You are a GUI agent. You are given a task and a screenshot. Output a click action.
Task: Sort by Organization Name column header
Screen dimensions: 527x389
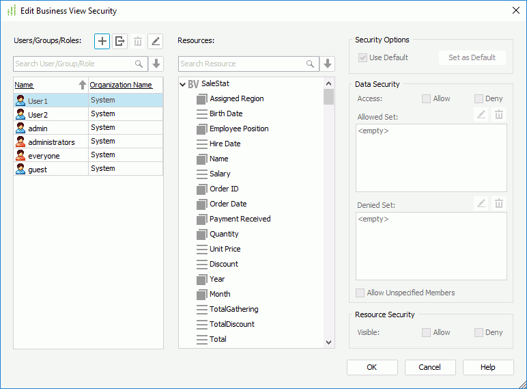[121, 85]
